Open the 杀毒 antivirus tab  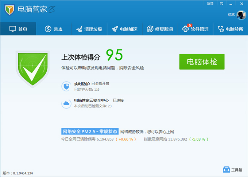pos(55,29)
